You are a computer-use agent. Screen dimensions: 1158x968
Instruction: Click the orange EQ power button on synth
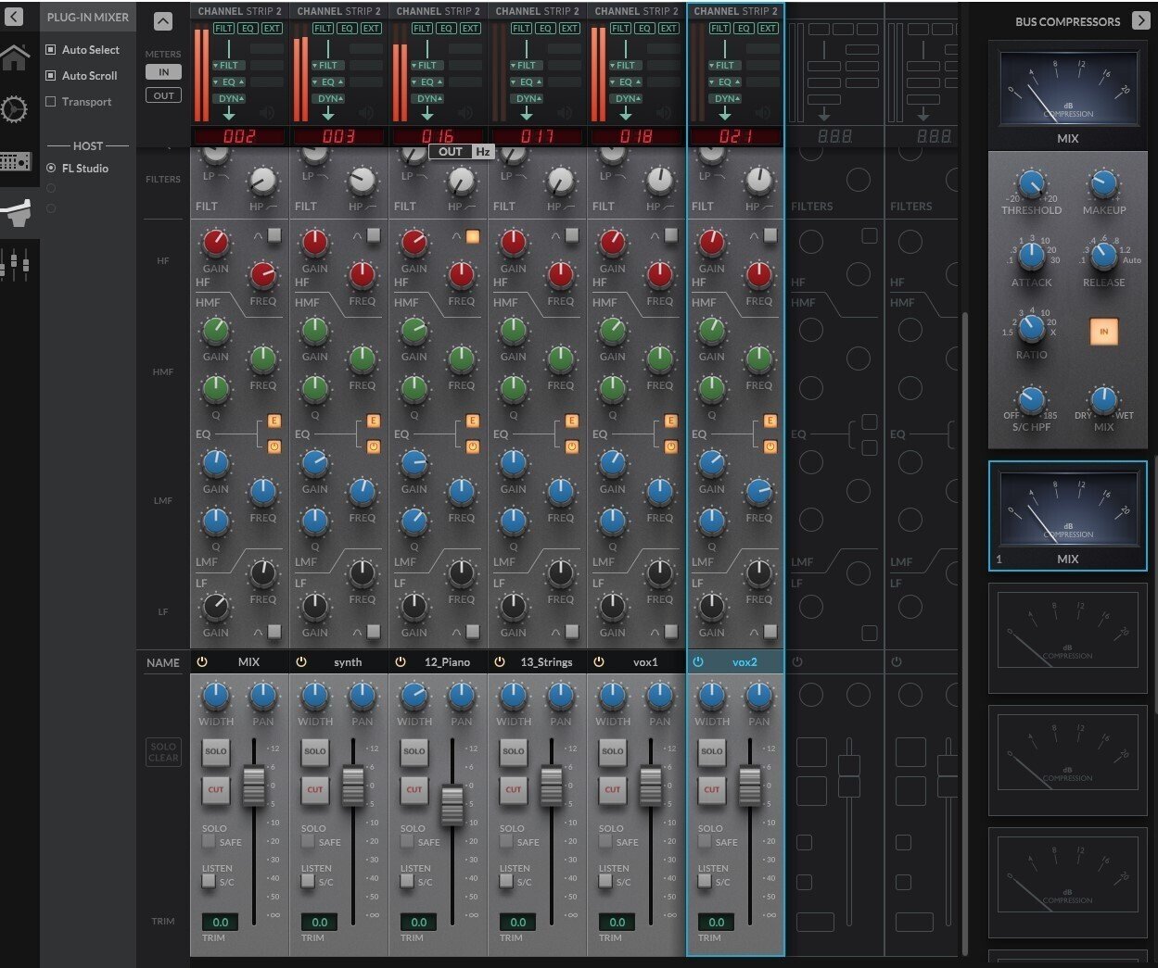374,446
